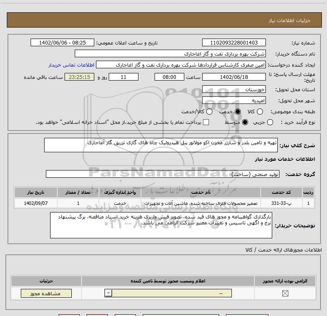Viewport: 327px width, 316px height.
Task: Open the permit status dropdown
Action: pos(168,293)
